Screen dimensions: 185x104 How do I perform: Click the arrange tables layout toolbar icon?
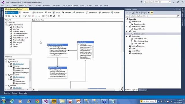pos(59,16)
